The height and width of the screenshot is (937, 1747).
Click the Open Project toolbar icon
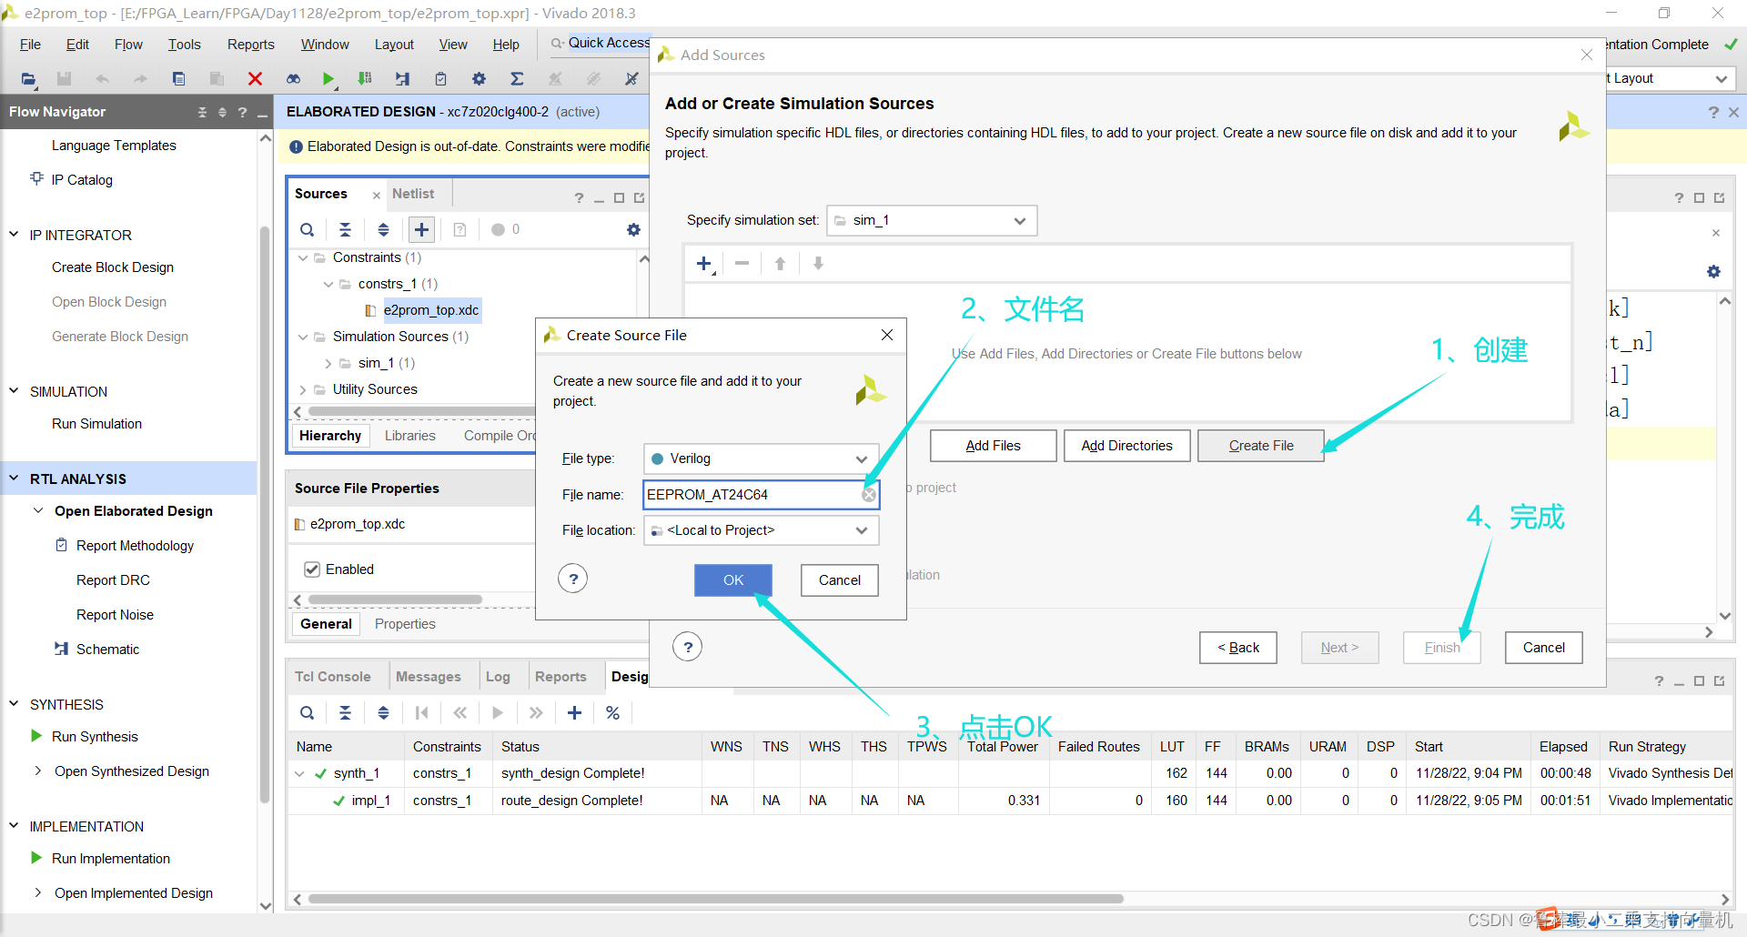coord(28,79)
